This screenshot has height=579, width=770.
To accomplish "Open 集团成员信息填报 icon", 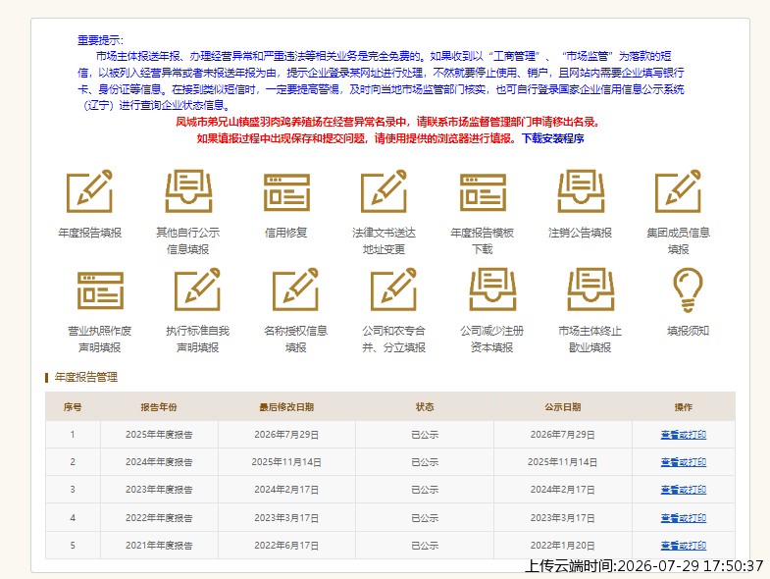I will [678, 191].
